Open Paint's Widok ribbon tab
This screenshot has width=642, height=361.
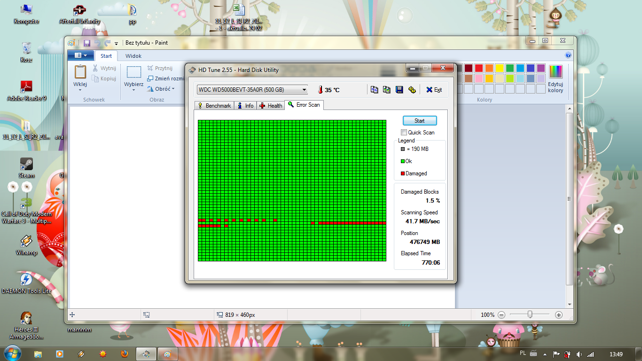coord(133,56)
